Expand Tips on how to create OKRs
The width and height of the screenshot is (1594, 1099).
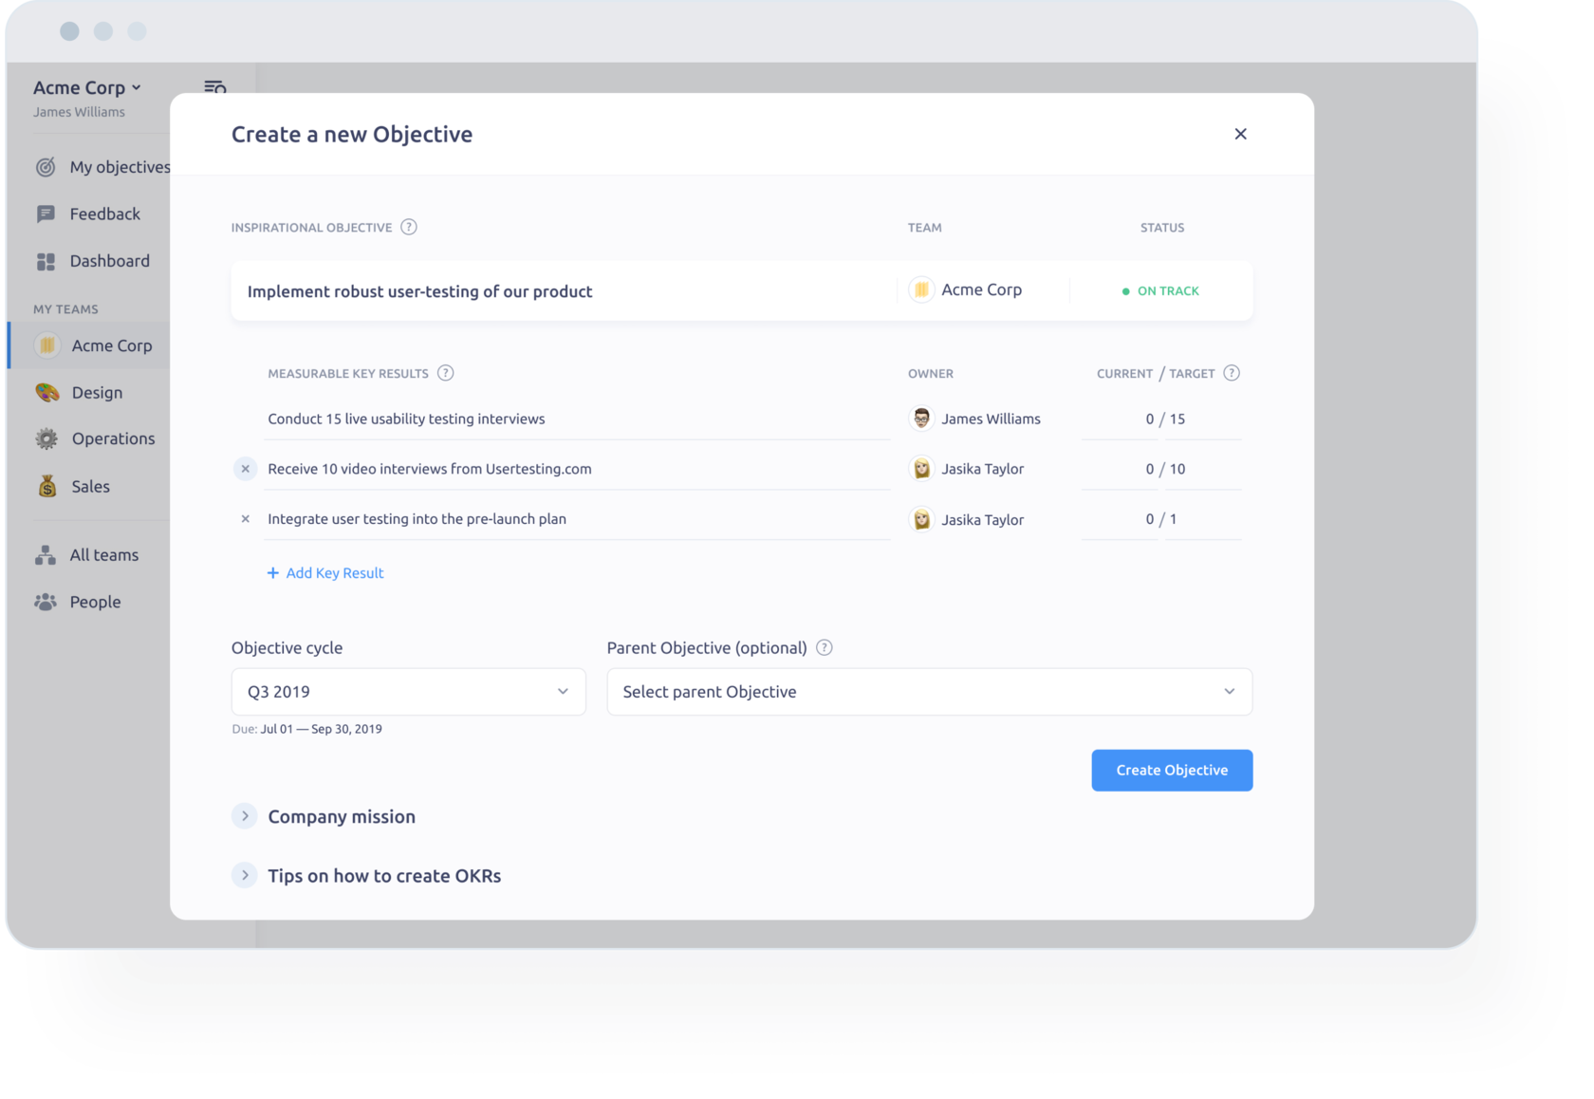coord(245,875)
